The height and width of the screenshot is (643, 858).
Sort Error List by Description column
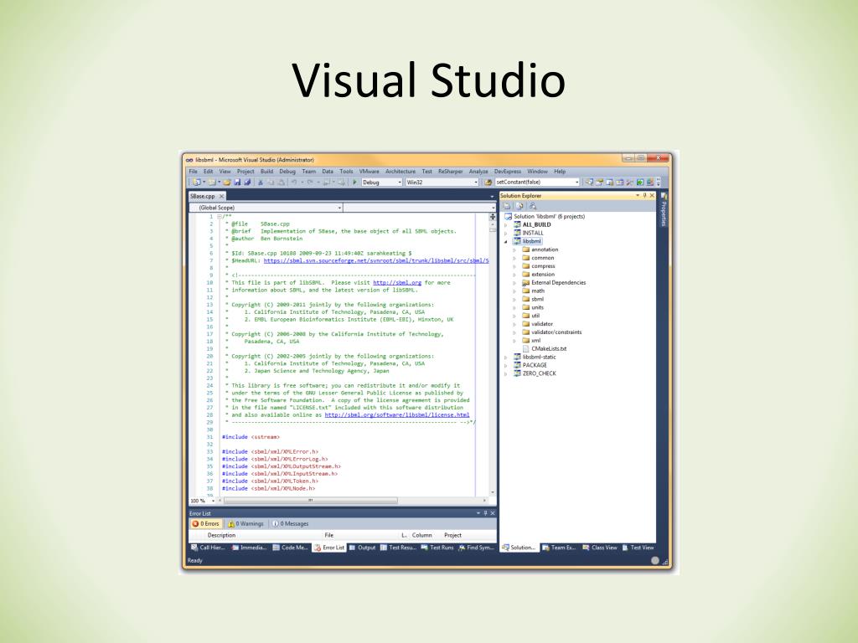pos(221,535)
